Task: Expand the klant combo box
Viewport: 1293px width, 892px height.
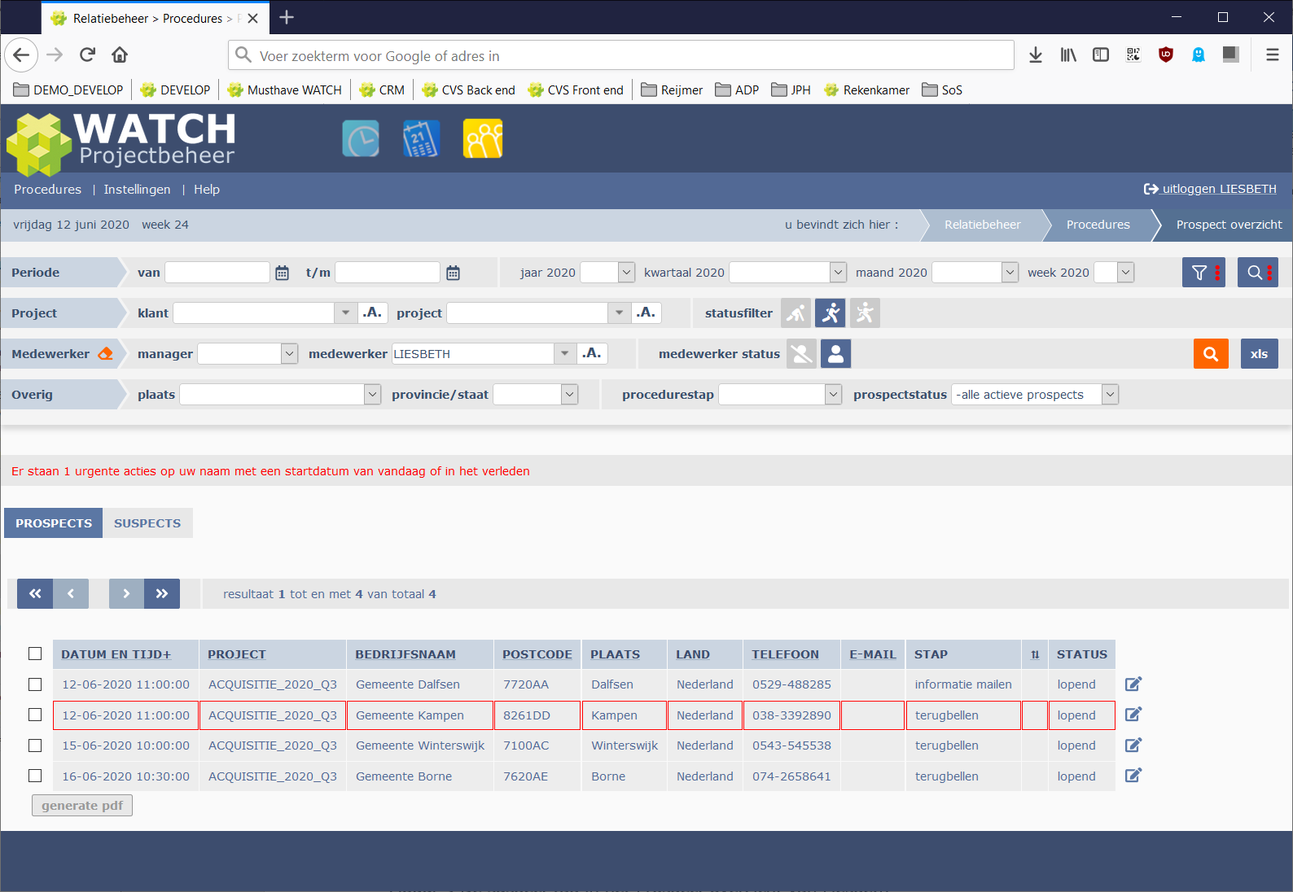Action: pos(345,313)
